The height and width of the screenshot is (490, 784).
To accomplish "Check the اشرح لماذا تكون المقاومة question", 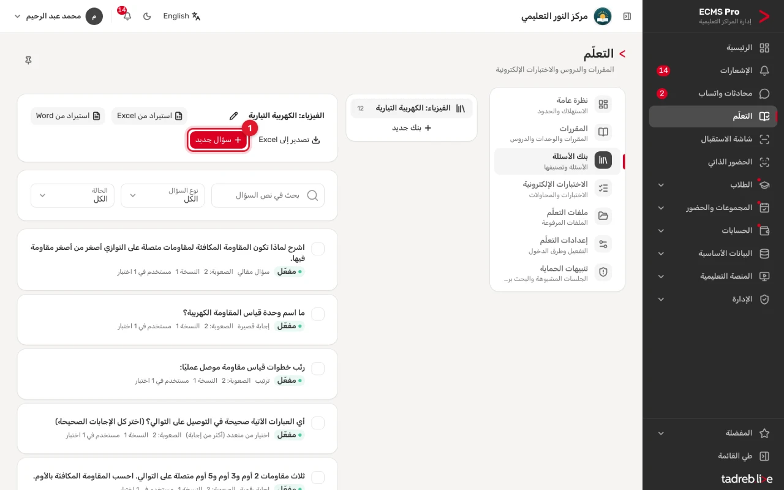I will click(x=318, y=249).
